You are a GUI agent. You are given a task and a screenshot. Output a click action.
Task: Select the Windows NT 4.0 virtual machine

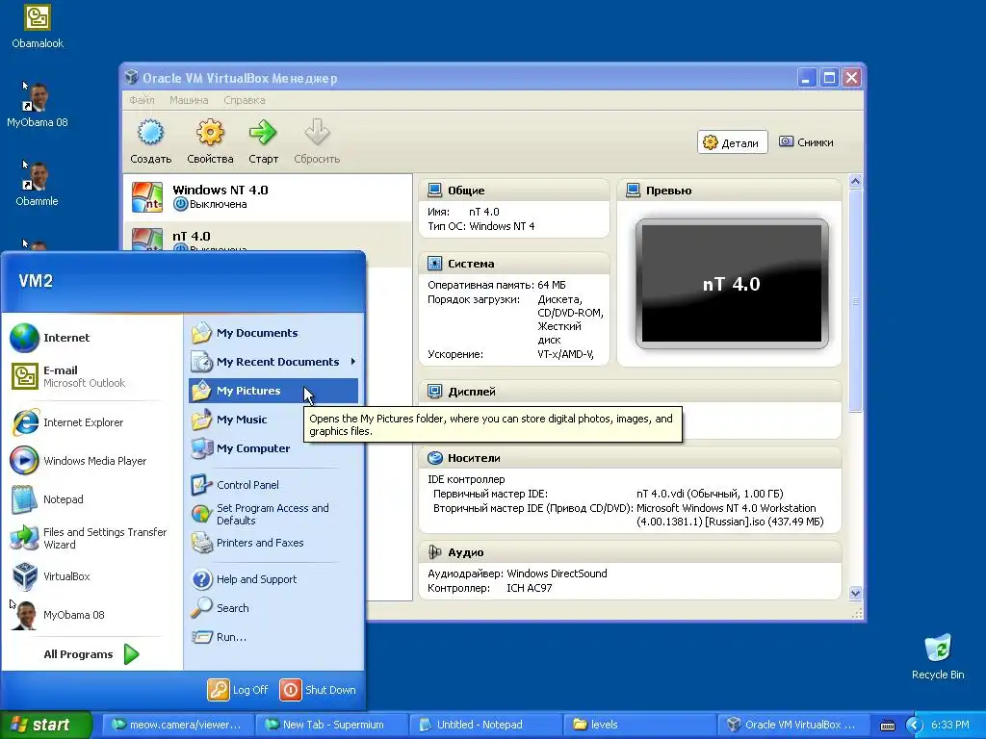pos(268,196)
